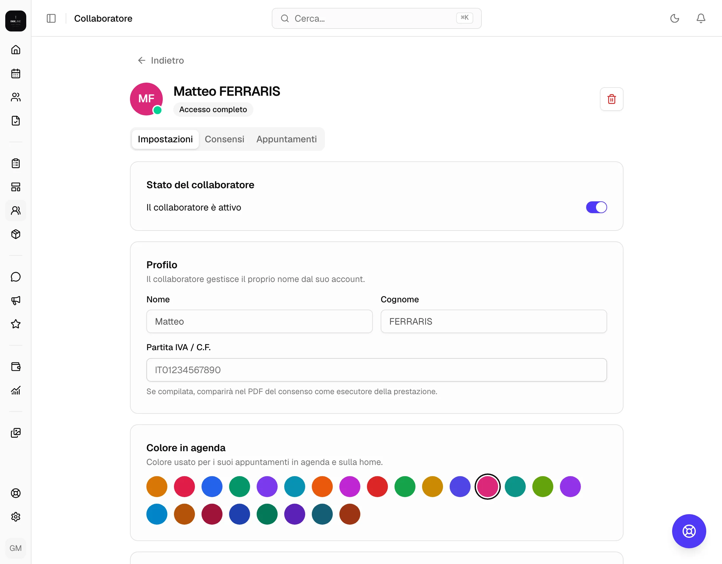Viewport: 722px width, 564px height.
Task: Collapse the sidebar with panel icon
Action: (x=51, y=18)
